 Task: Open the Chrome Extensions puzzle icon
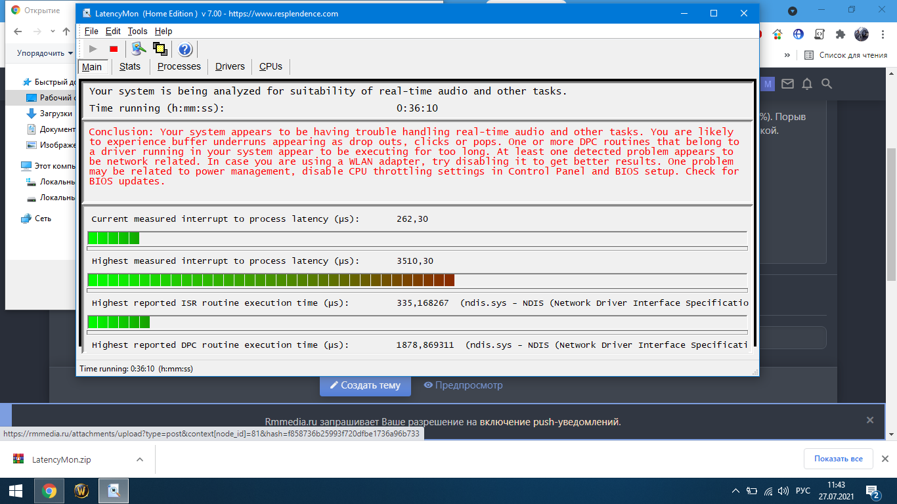point(841,34)
